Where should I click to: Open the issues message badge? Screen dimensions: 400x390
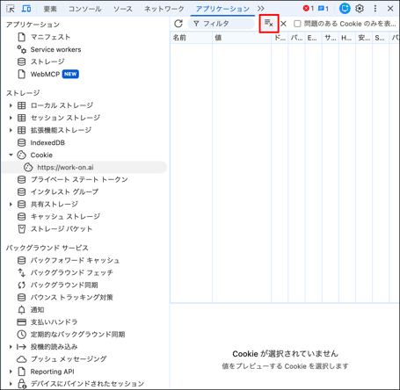(324, 9)
